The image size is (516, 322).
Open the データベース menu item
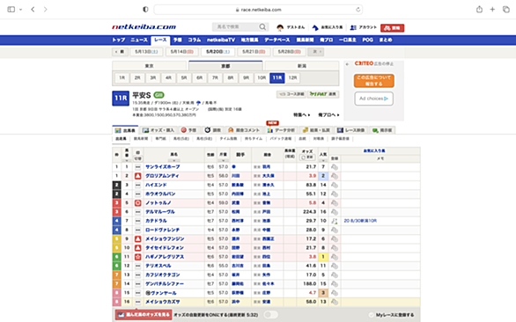277,40
